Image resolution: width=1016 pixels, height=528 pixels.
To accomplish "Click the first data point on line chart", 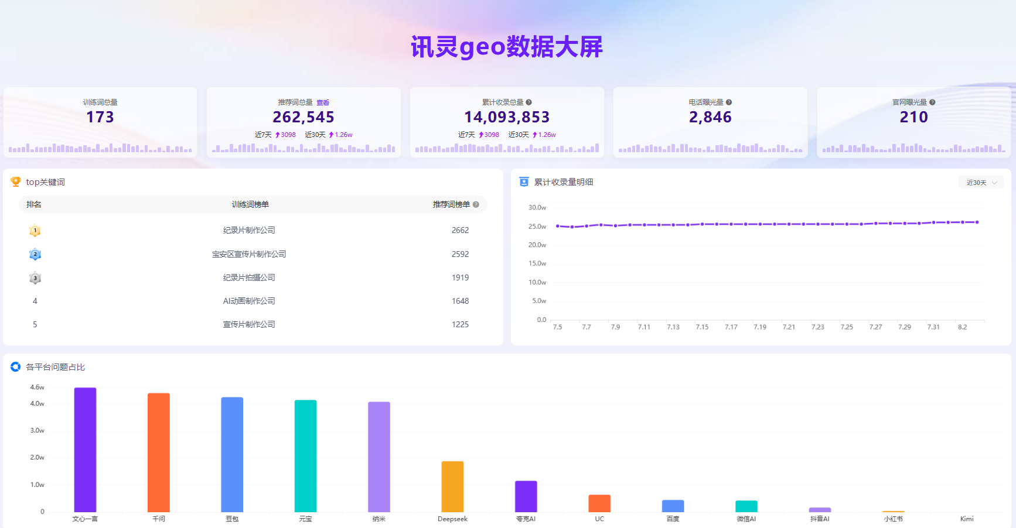I will click(558, 226).
